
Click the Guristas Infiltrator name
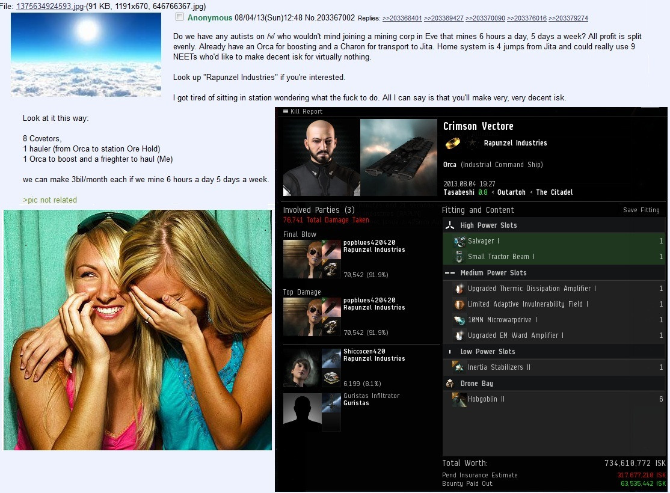coord(371,396)
